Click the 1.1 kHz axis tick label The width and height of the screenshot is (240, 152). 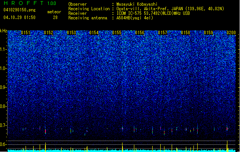point(3,49)
